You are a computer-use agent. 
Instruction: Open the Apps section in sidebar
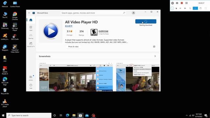click(x=31, y=28)
